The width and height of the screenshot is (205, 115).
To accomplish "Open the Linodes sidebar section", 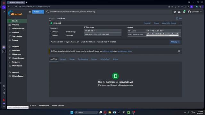I will tap(17, 21).
